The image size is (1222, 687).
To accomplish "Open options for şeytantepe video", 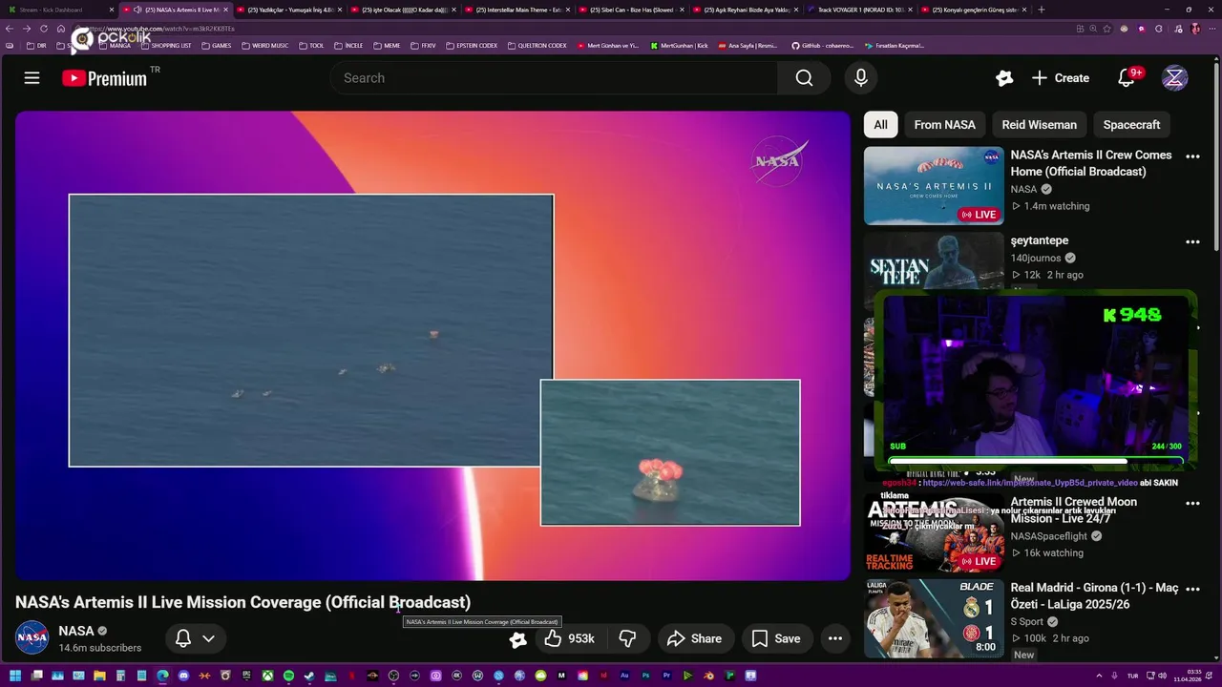I will tap(1192, 242).
